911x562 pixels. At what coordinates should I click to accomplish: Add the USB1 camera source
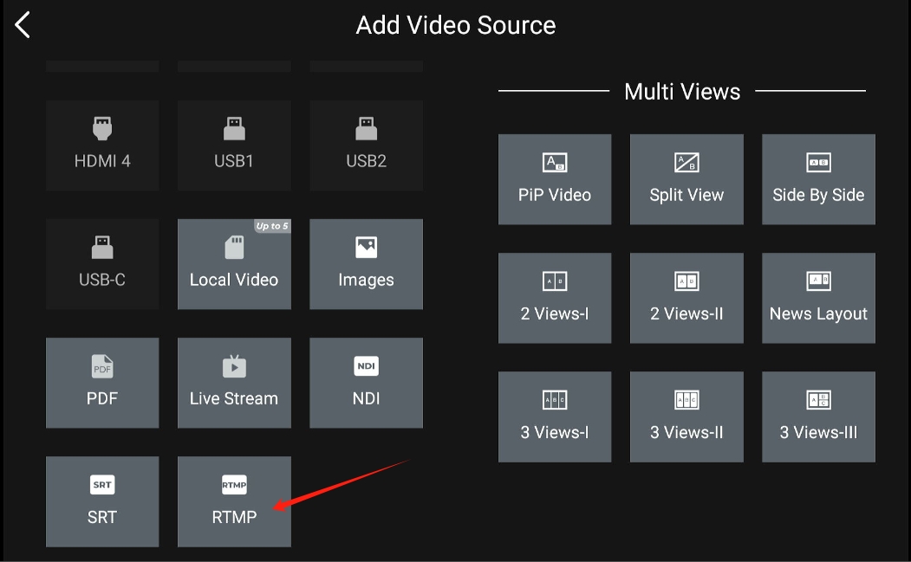[x=233, y=145]
